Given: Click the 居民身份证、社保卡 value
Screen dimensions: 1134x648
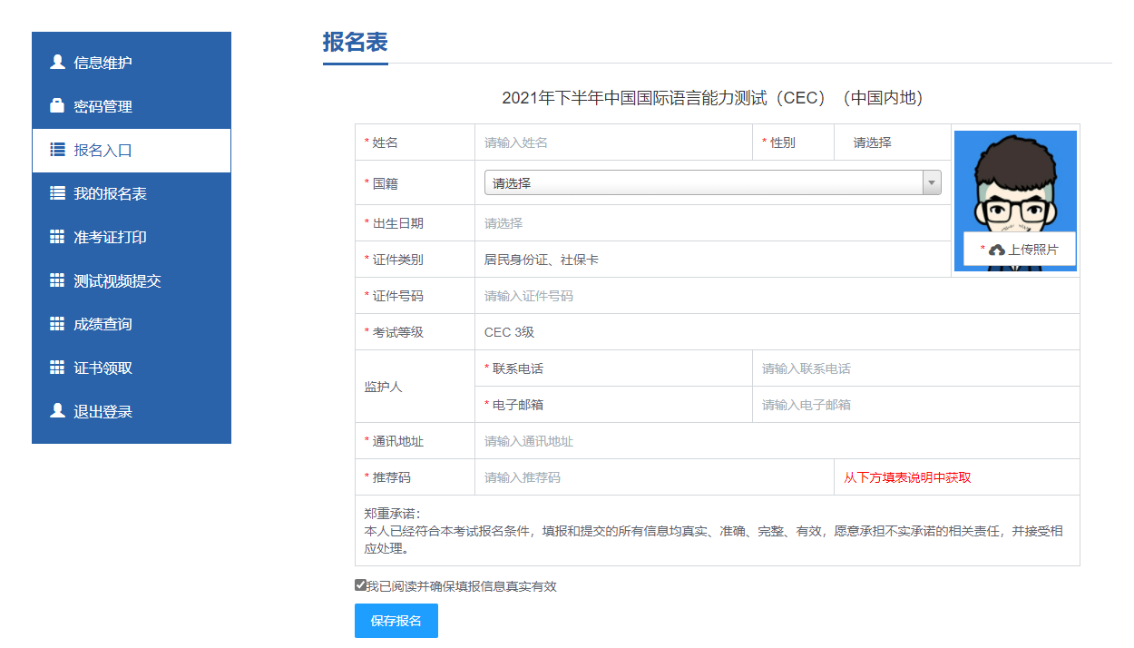Looking at the screenshot, I should click(x=542, y=260).
